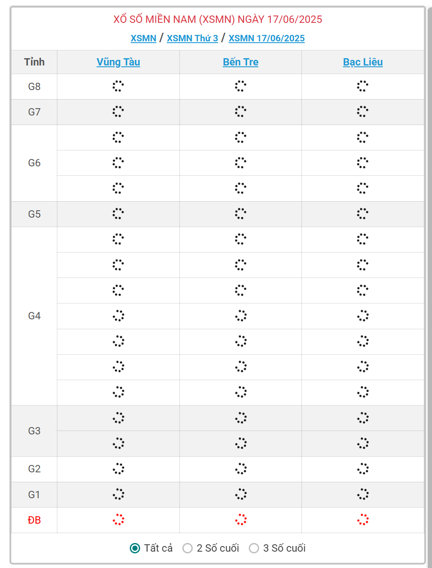Click the Bạc Liêu G5 loading spinner
Viewport: 432px width, 568px height.
363,214
